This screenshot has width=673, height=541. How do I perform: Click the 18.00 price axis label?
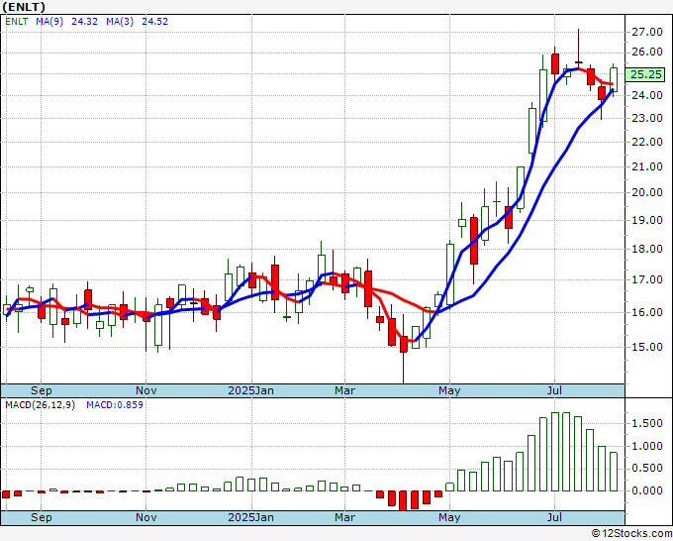(x=647, y=249)
